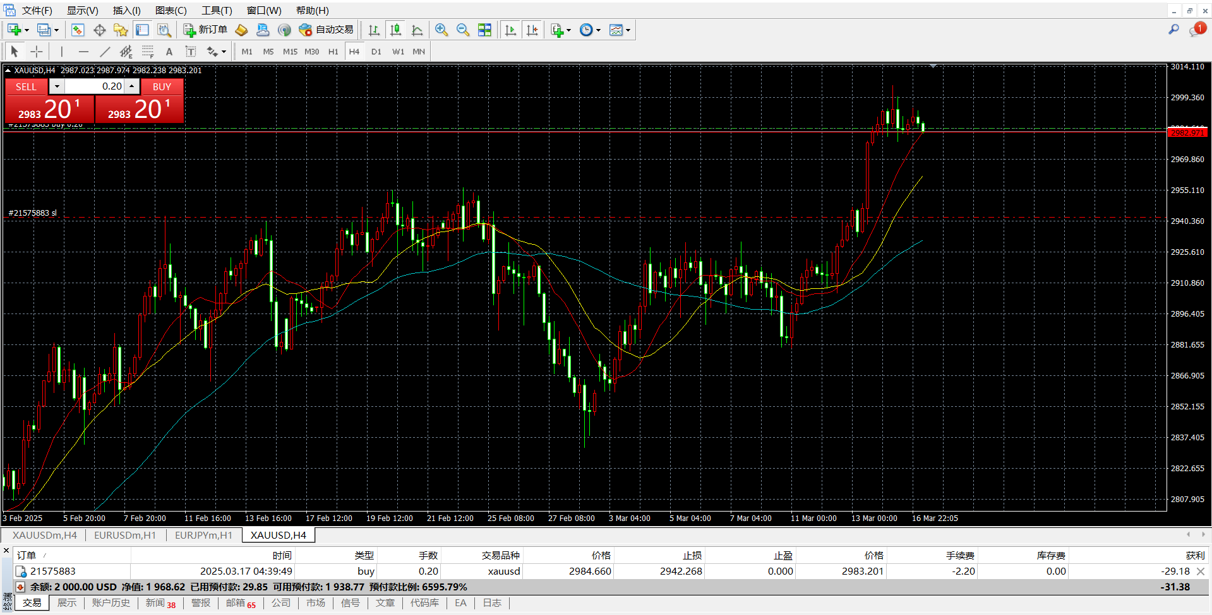Toggle the Strategy Tester magnifier icon

164,30
